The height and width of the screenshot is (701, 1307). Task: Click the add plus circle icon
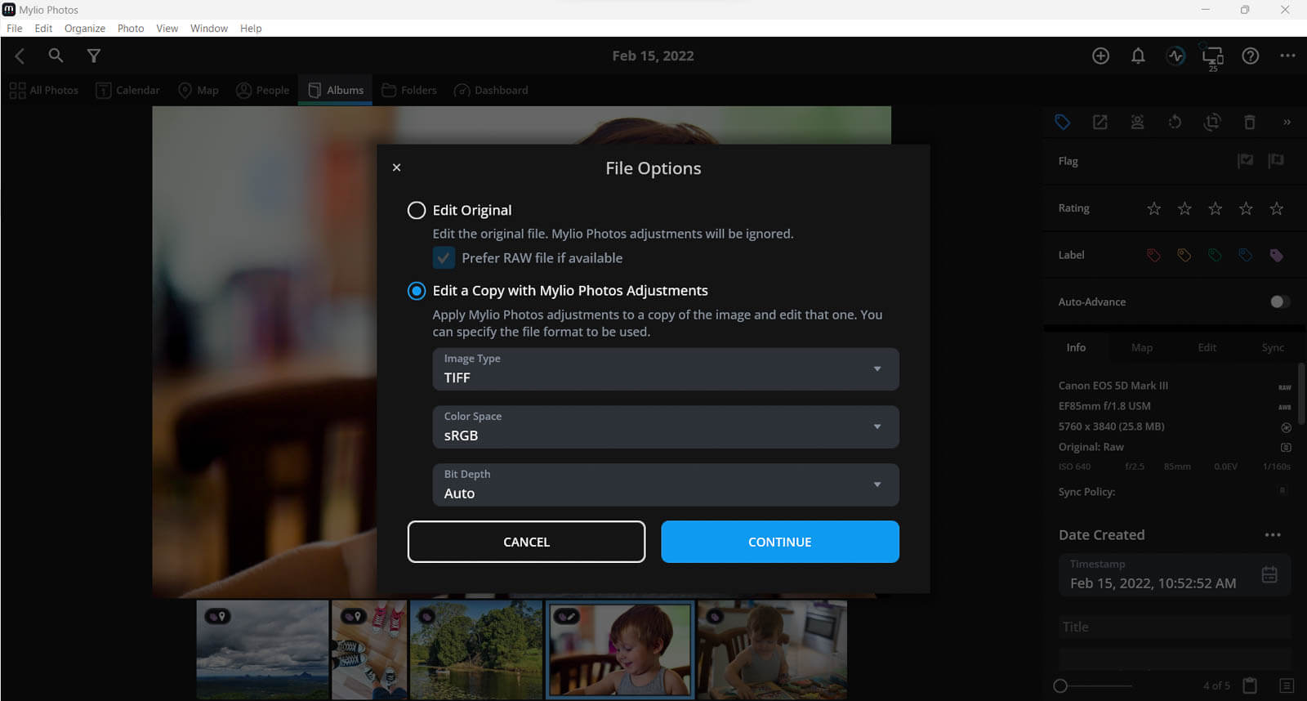tap(1100, 56)
